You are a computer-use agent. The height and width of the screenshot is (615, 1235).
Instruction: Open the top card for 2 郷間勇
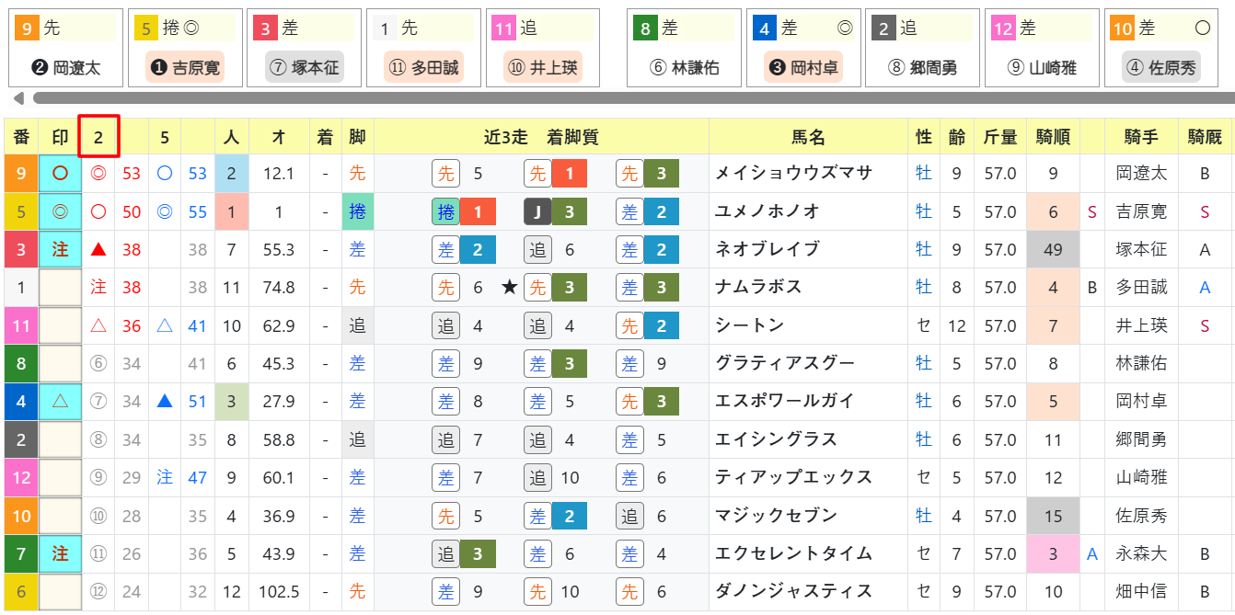tap(923, 48)
